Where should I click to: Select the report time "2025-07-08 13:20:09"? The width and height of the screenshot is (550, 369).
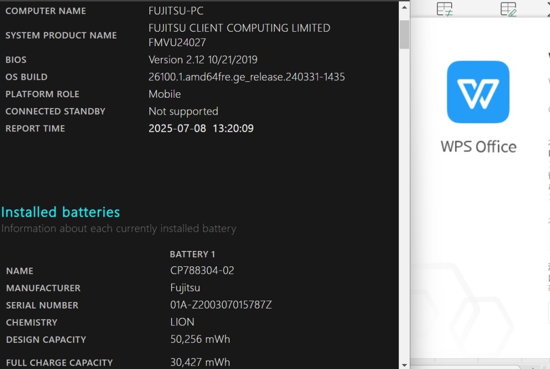[x=201, y=128]
